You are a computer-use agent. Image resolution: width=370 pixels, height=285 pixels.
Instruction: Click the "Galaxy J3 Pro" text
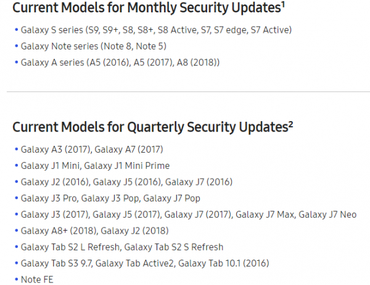tap(47, 198)
